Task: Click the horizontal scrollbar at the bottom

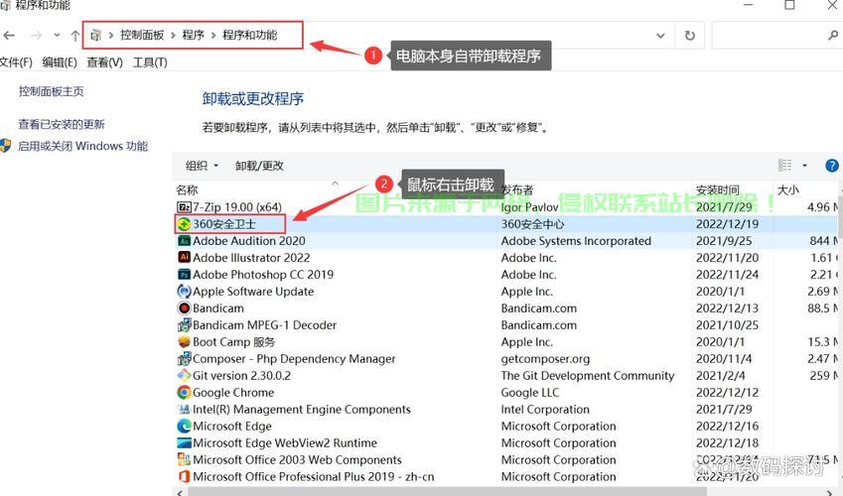Action: tap(447, 492)
